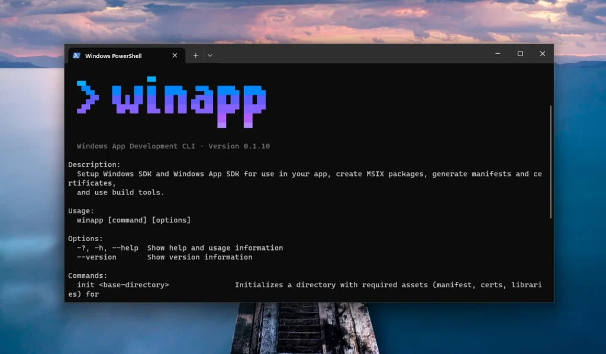
Task: Maximize the terminal window
Action: click(x=520, y=53)
